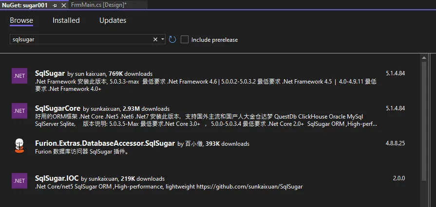Select the SqlSugarCore package title
Viewport: 436px width, 207px height.
(x=58, y=108)
